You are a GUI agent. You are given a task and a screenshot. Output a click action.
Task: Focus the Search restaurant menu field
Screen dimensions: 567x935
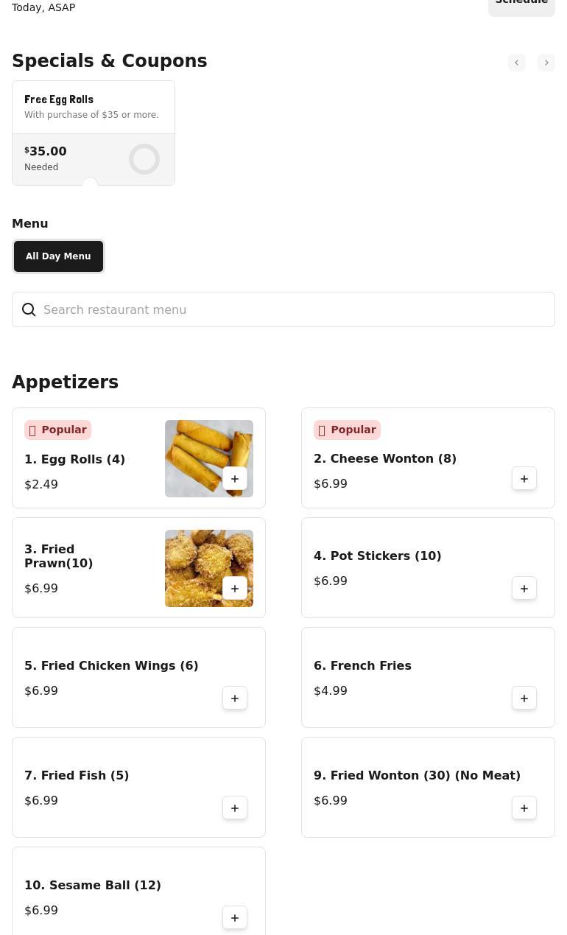tap(295, 310)
